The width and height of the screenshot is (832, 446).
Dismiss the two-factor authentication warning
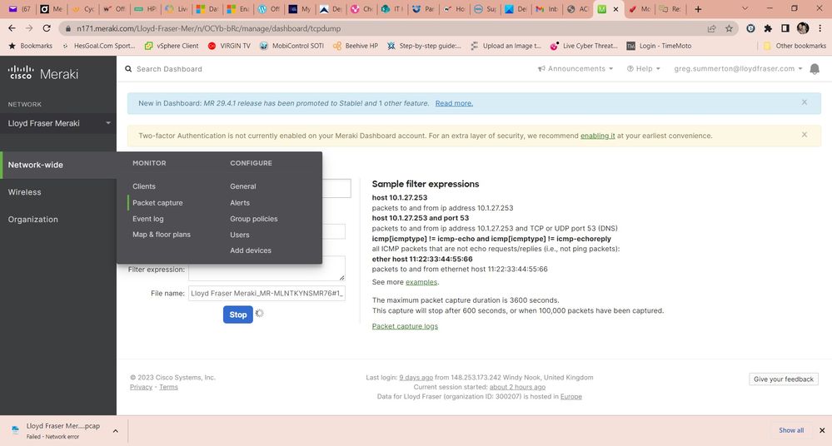[805, 135]
